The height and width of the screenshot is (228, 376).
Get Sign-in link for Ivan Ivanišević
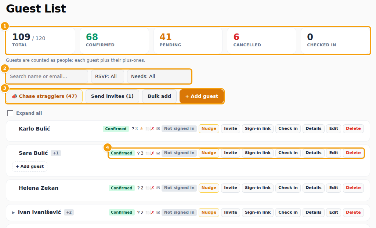[x=258, y=213]
